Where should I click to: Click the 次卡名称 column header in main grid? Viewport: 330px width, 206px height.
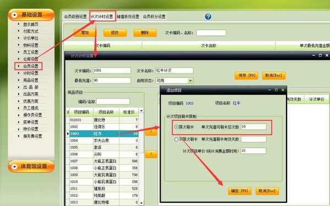click(208, 46)
